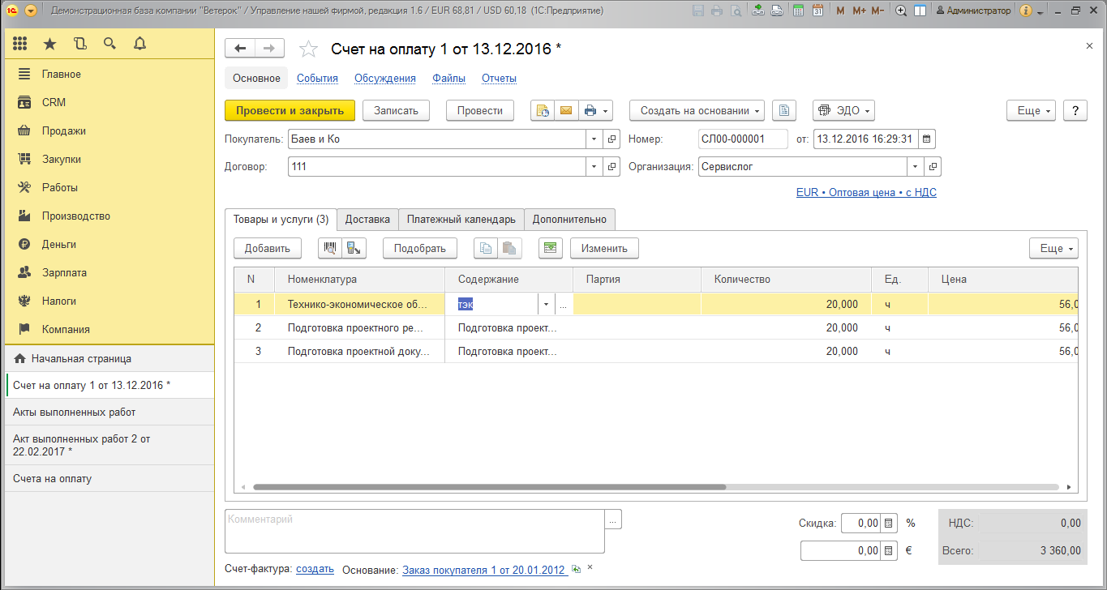Switch to the Платежный календарь tab
The image size is (1107, 590).
click(461, 220)
